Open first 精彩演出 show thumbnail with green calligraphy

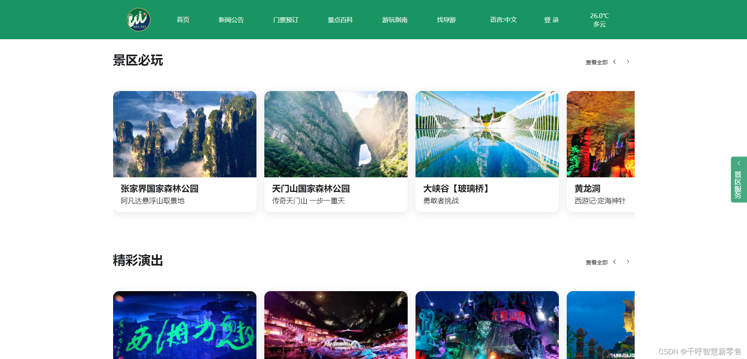coord(185,325)
